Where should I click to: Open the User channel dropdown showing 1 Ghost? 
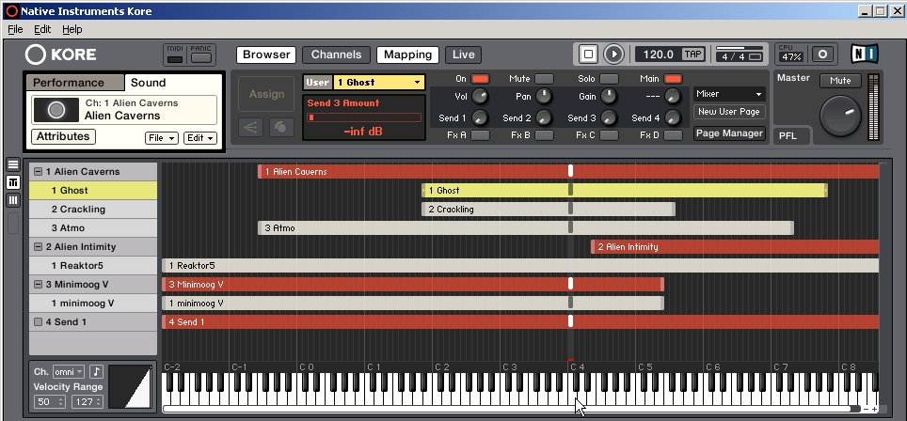coord(379,82)
